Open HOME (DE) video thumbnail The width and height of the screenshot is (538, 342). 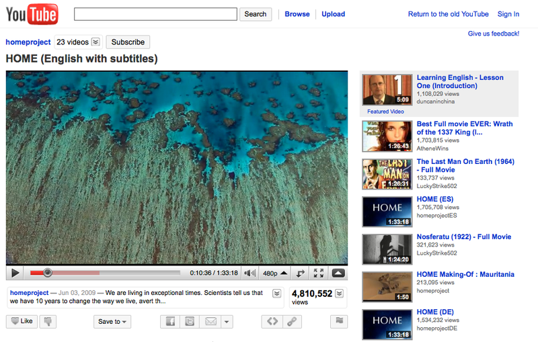click(x=387, y=325)
